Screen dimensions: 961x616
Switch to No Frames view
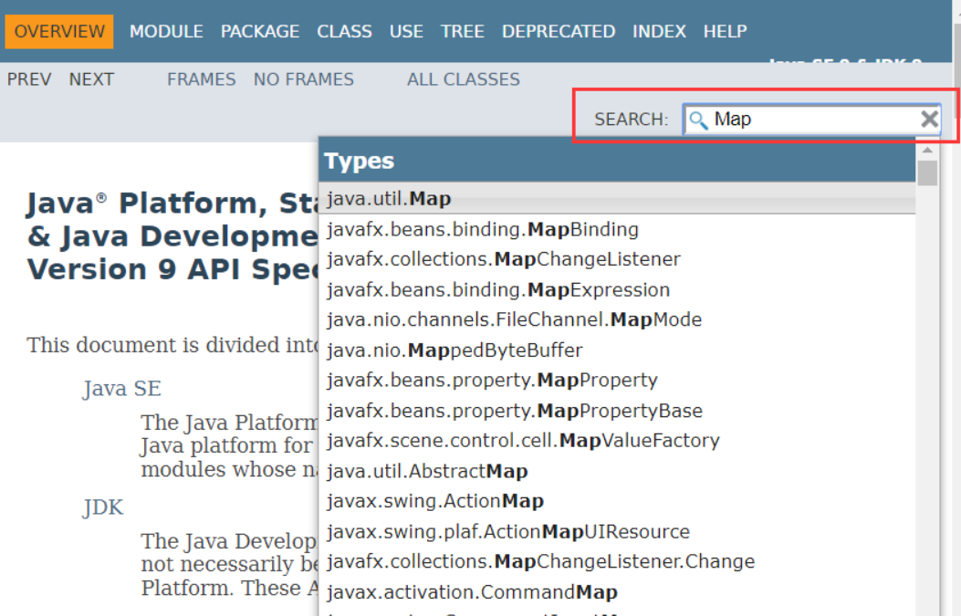[x=303, y=79]
